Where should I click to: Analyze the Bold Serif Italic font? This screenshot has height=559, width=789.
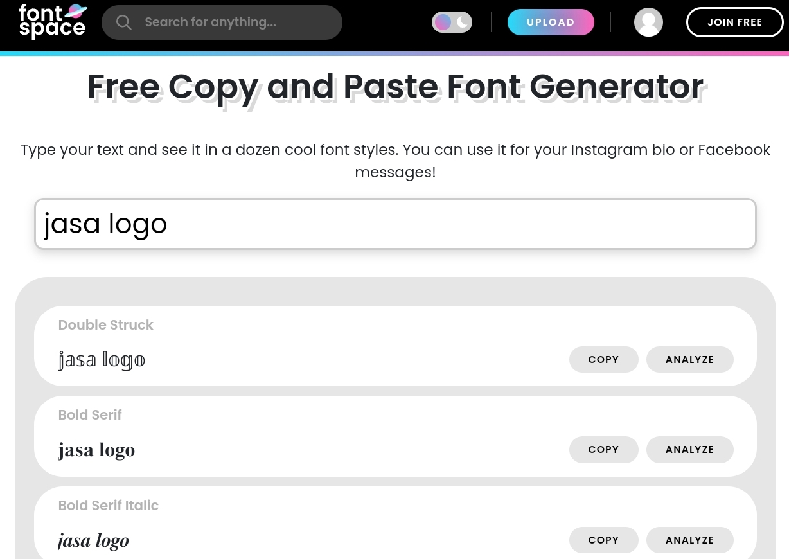point(689,540)
